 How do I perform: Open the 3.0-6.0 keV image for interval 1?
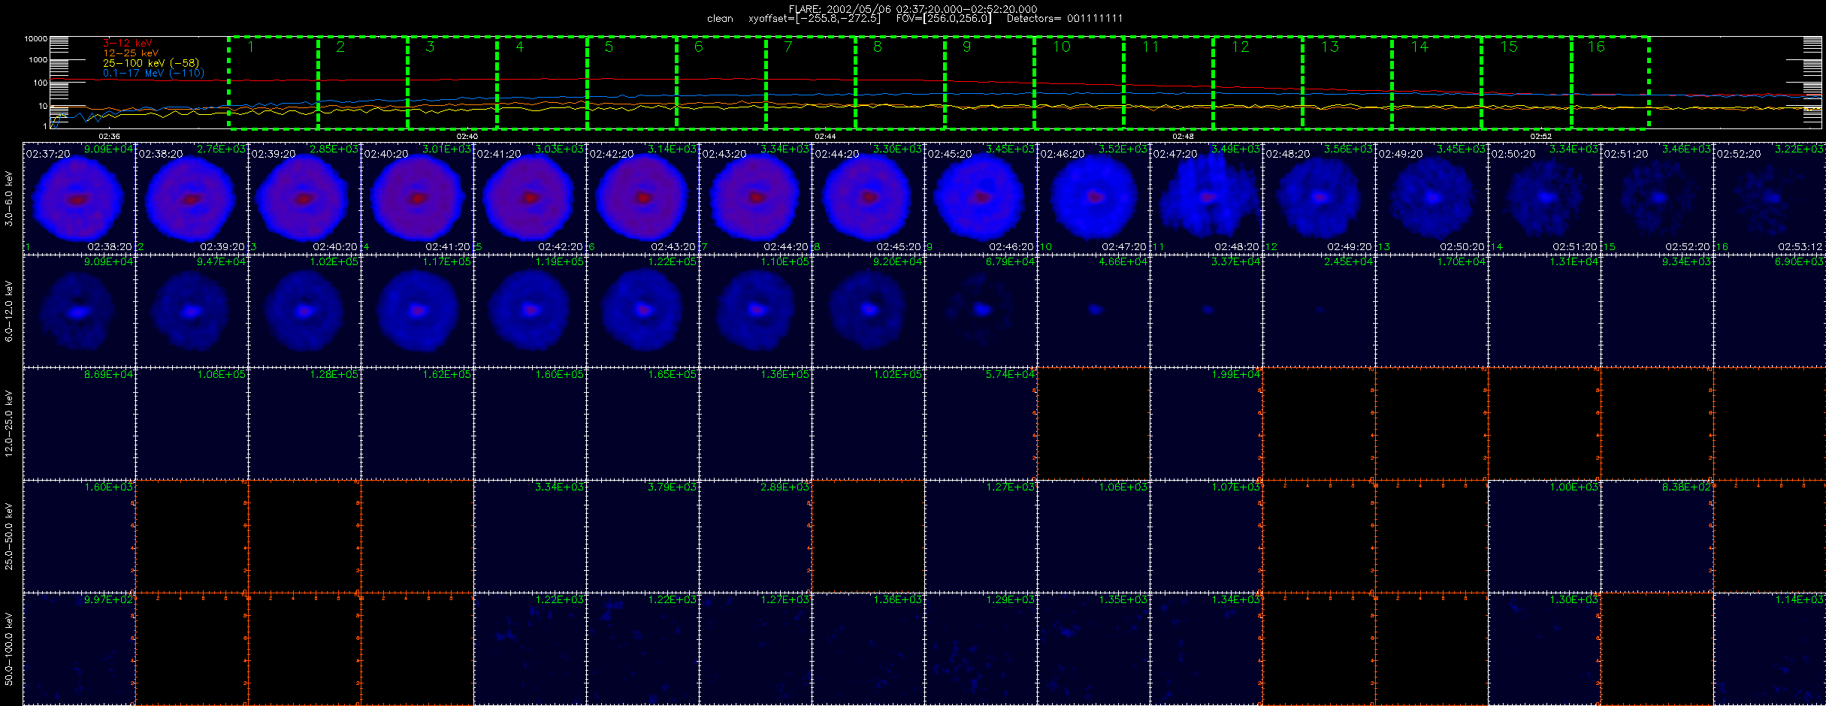(x=79, y=198)
